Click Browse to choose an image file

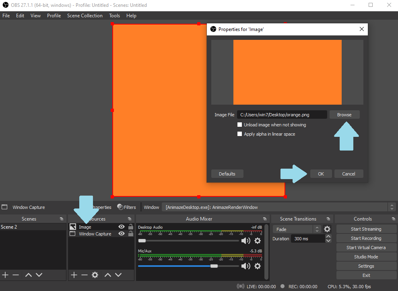[344, 114]
